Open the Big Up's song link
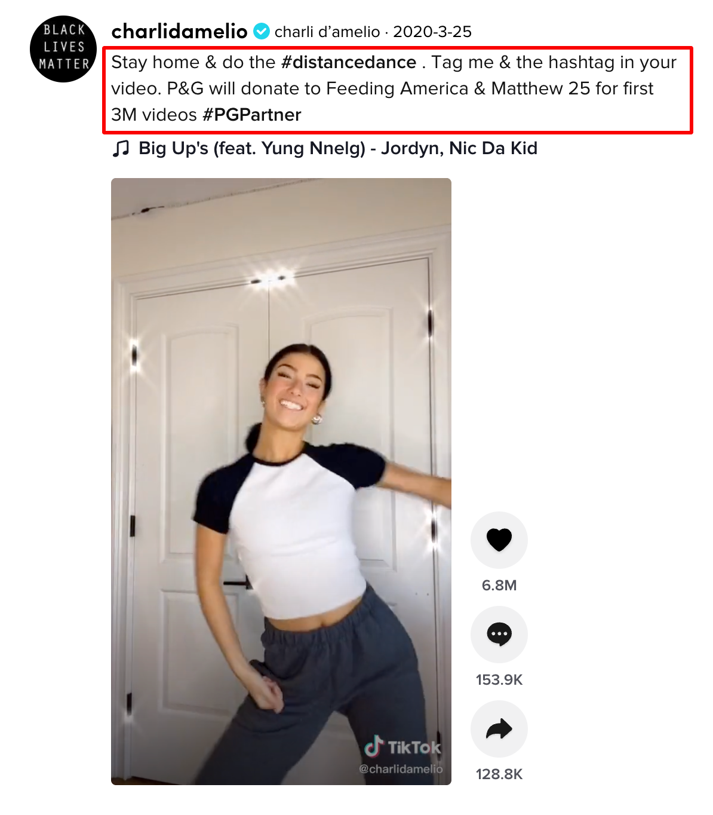 pos(338,148)
